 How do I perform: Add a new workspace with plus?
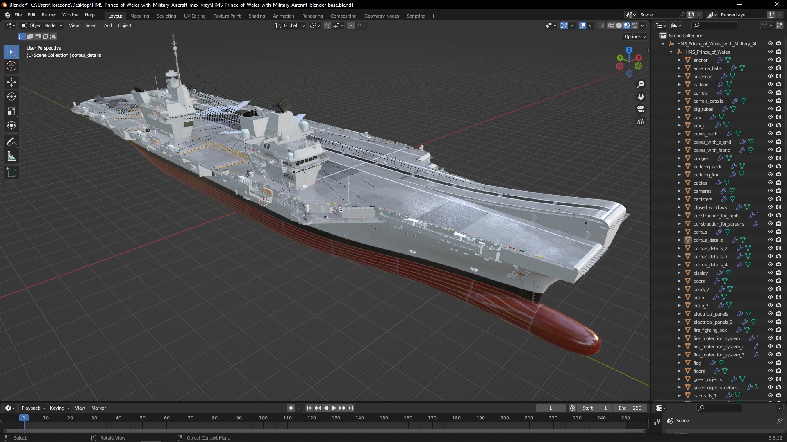pyautogui.click(x=433, y=16)
